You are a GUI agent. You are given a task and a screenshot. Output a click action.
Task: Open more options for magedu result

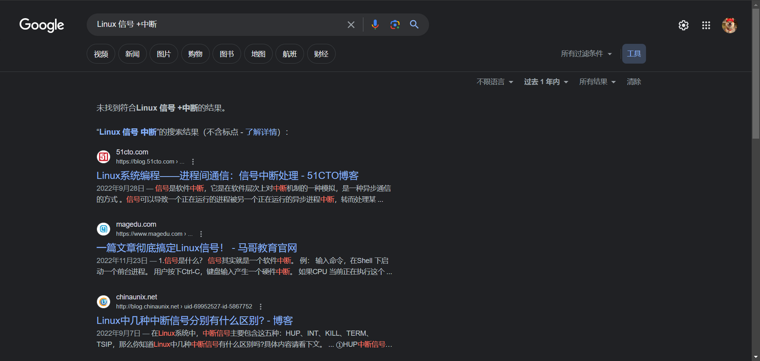(x=201, y=234)
